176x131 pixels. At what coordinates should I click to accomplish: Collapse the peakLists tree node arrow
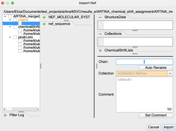pyautogui.click(x=10, y=37)
